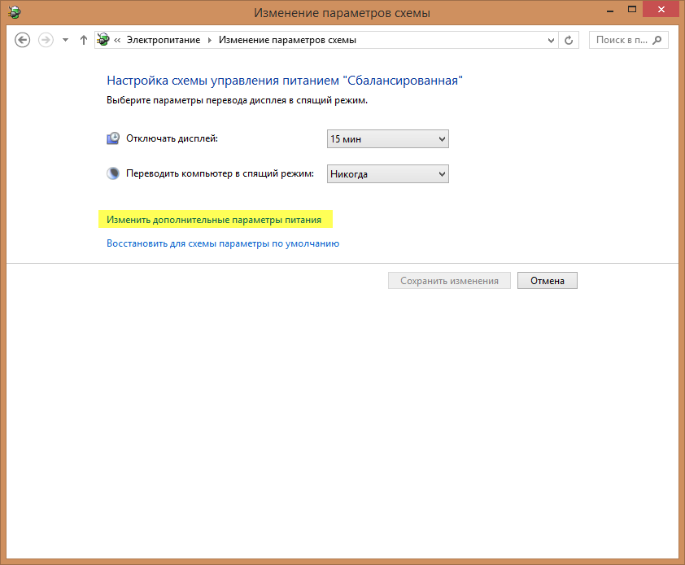Expand the hidden breadcrumb chevron «

click(118, 40)
